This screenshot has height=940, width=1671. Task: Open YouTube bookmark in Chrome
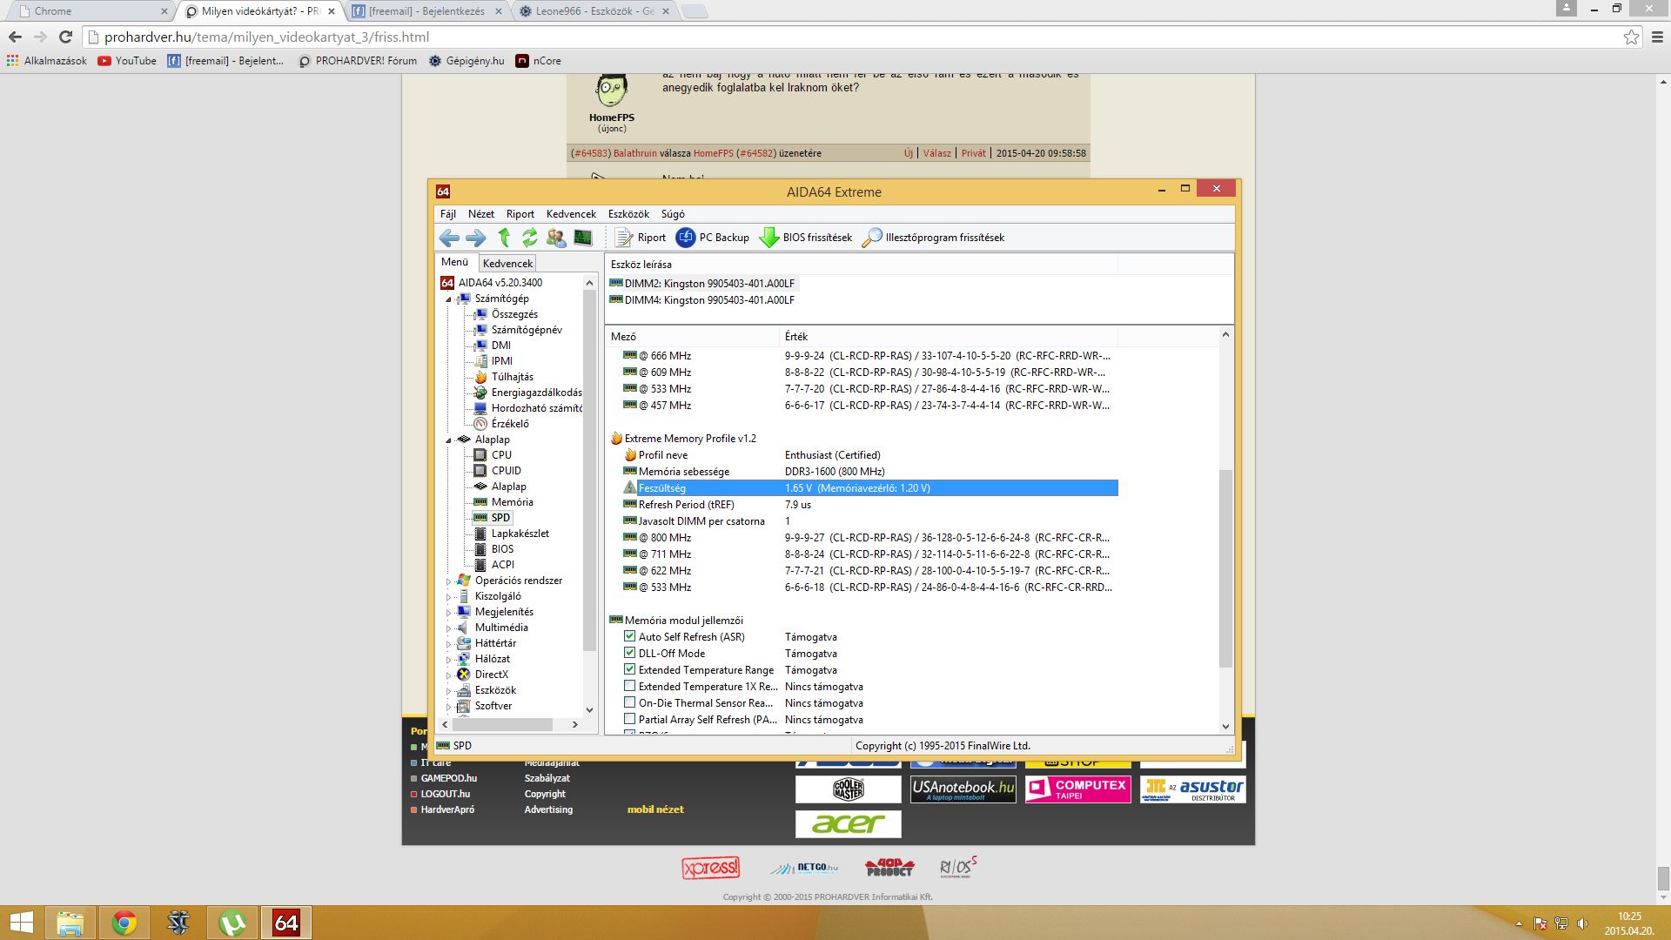(127, 61)
